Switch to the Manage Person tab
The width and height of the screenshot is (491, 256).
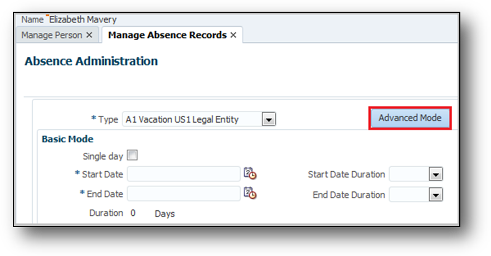52,35
